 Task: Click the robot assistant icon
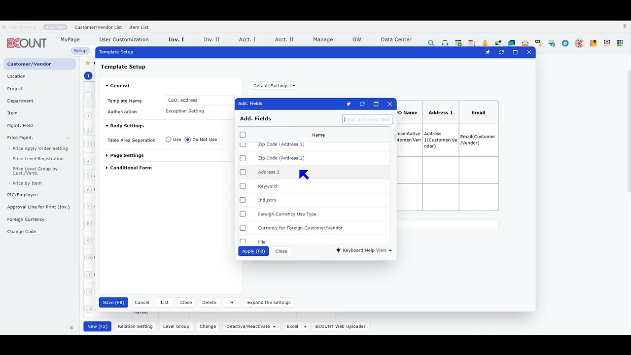538,43
